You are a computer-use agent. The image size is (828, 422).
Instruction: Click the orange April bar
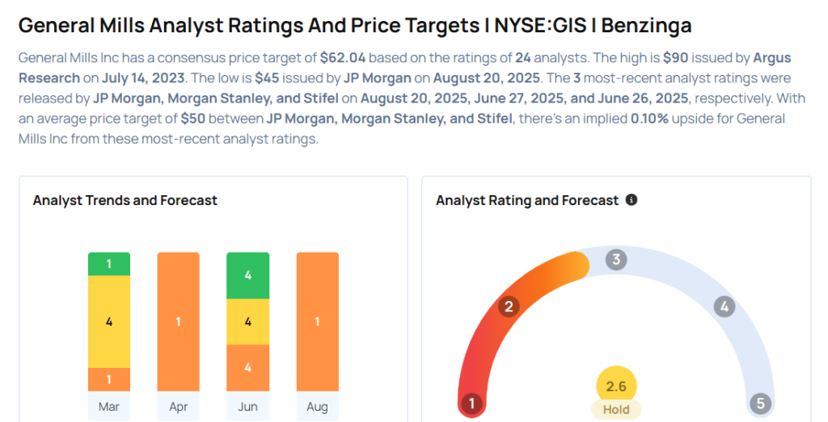coord(179,322)
